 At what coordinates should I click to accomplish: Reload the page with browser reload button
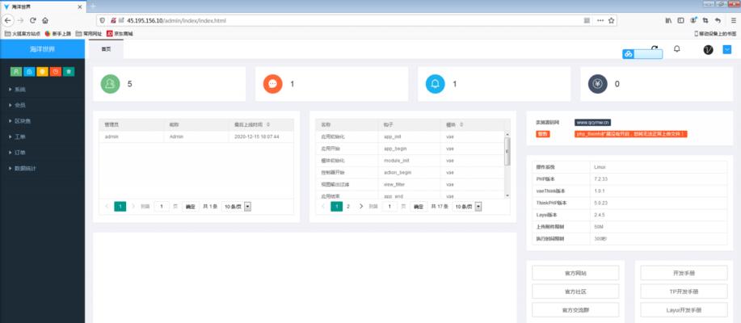point(33,20)
